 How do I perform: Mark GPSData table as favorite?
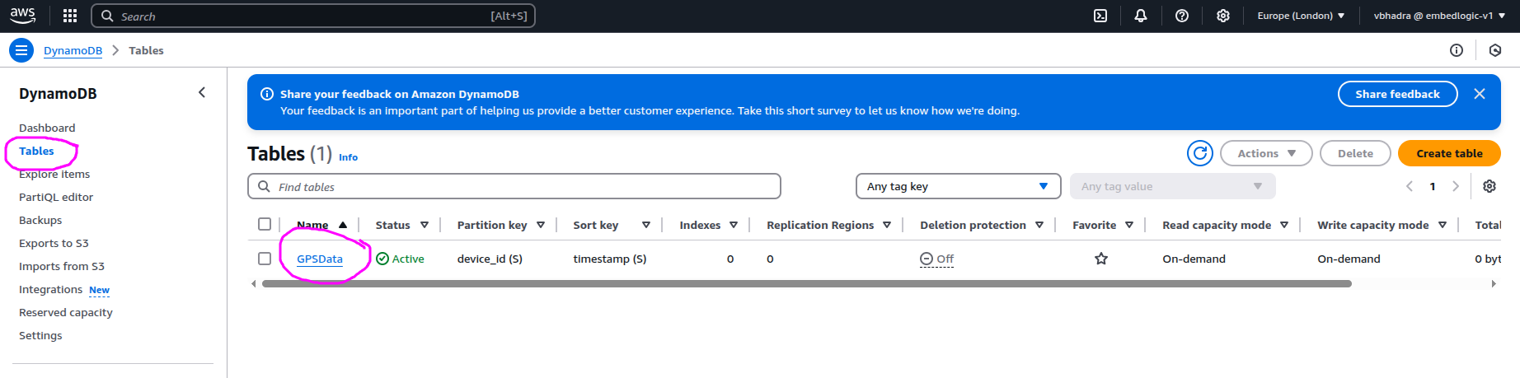click(1101, 259)
